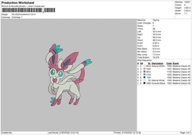
Task: Select the Natural White swatch with 83 stitches
Action: coord(144,80)
